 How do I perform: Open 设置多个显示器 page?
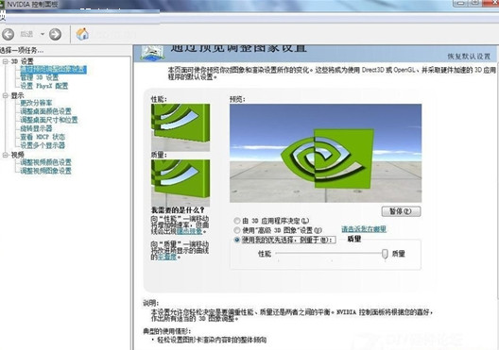pyautogui.click(x=43, y=145)
